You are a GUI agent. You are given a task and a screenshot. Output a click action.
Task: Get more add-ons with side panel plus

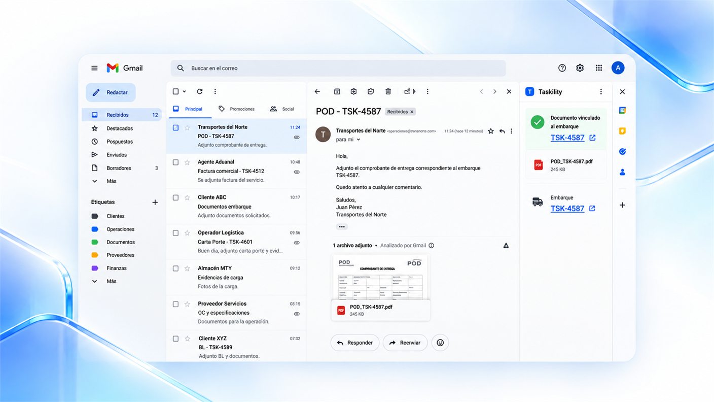[622, 205]
